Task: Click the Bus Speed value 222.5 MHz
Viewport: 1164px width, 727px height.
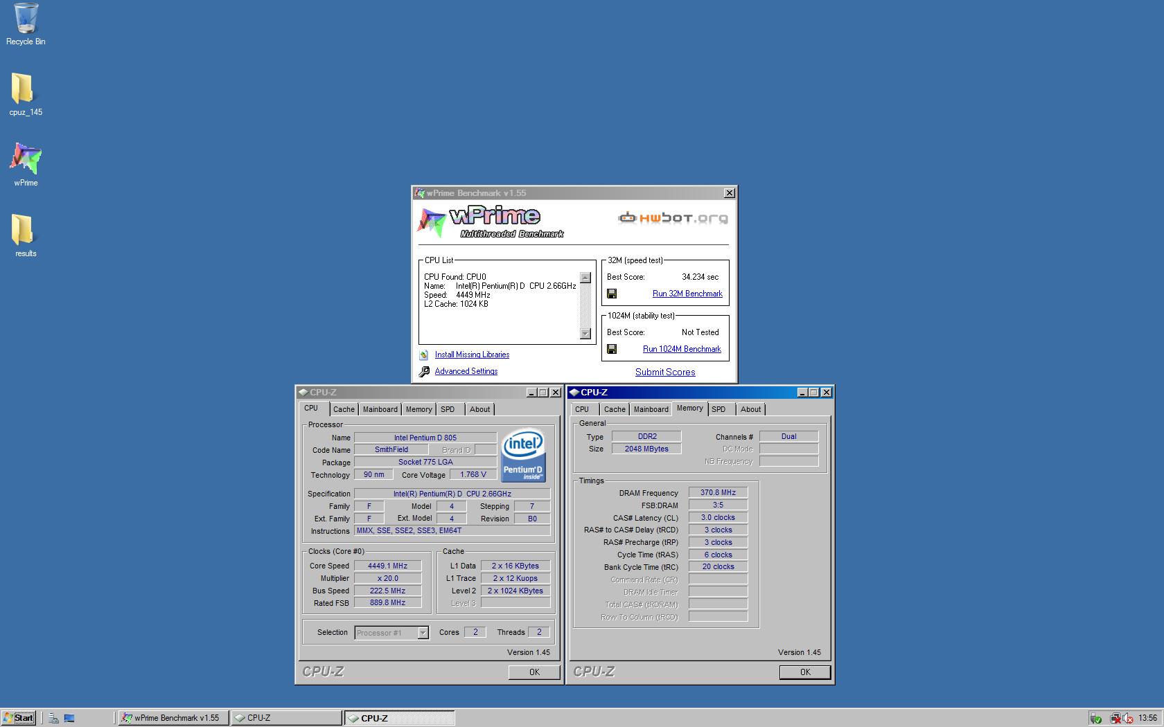Action: (x=387, y=591)
